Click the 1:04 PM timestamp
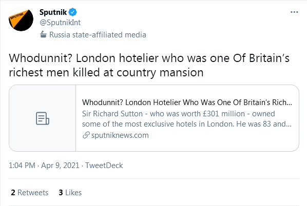The height and width of the screenshot is (206, 307). pos(22,166)
